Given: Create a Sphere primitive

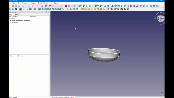Looking at the screenshot, I should [x=89, y=9].
